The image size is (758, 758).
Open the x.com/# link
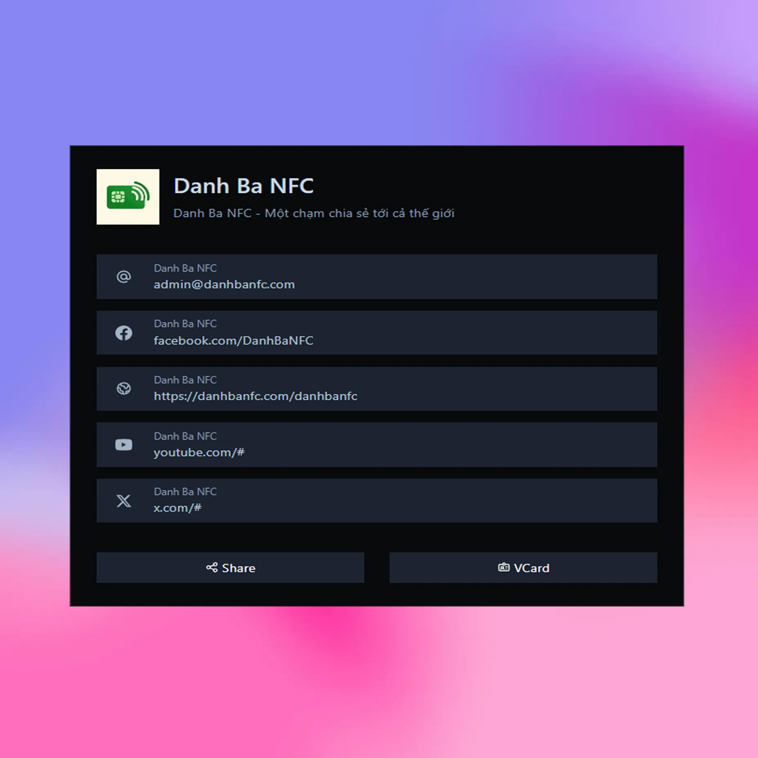point(377,500)
